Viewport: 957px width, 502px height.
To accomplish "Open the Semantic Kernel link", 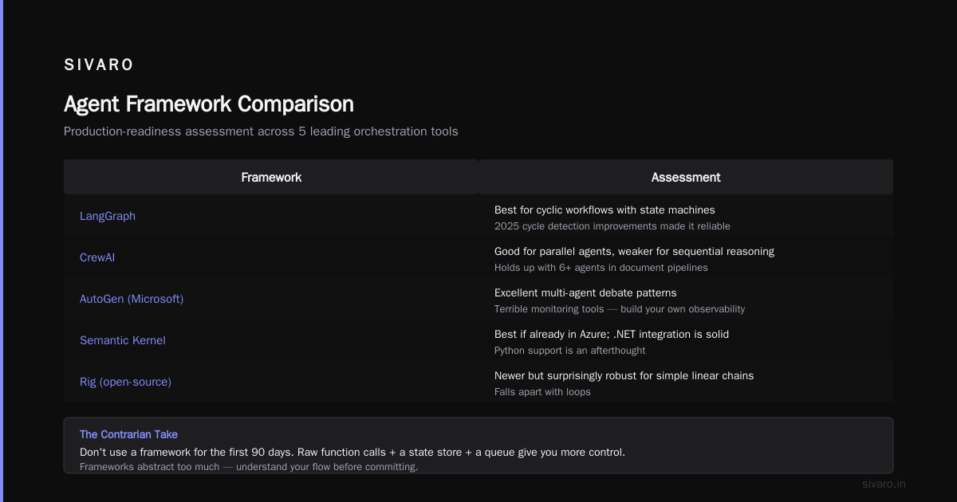I will [x=123, y=340].
